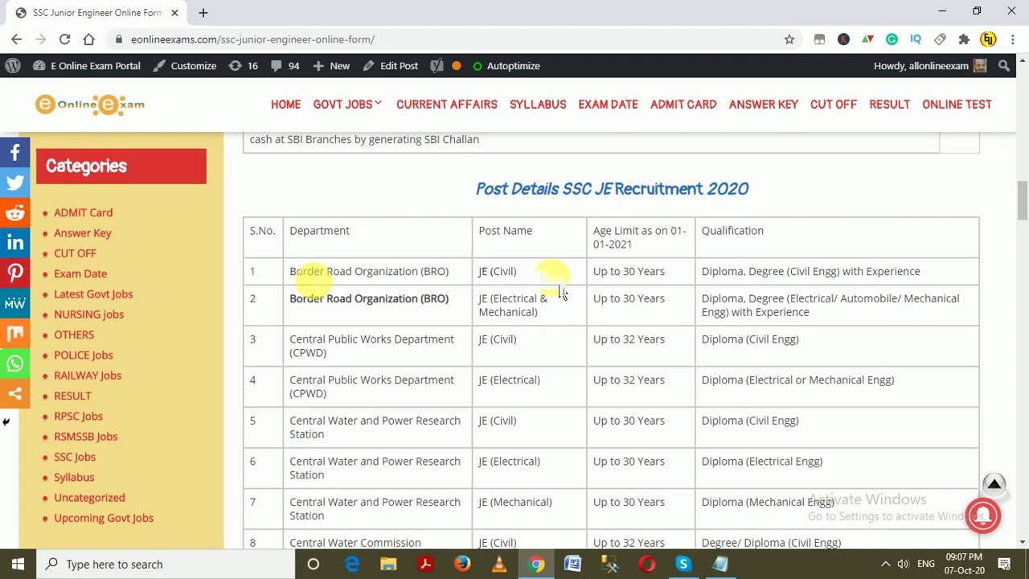The height and width of the screenshot is (579, 1029).
Task: Hide the social share sidebar arrow
Action: [6, 421]
